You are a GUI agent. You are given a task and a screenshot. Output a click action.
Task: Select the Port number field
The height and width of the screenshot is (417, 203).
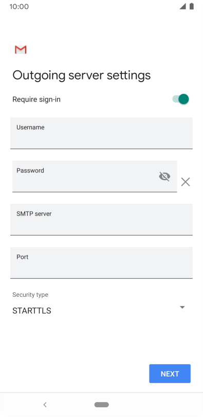coord(101,263)
